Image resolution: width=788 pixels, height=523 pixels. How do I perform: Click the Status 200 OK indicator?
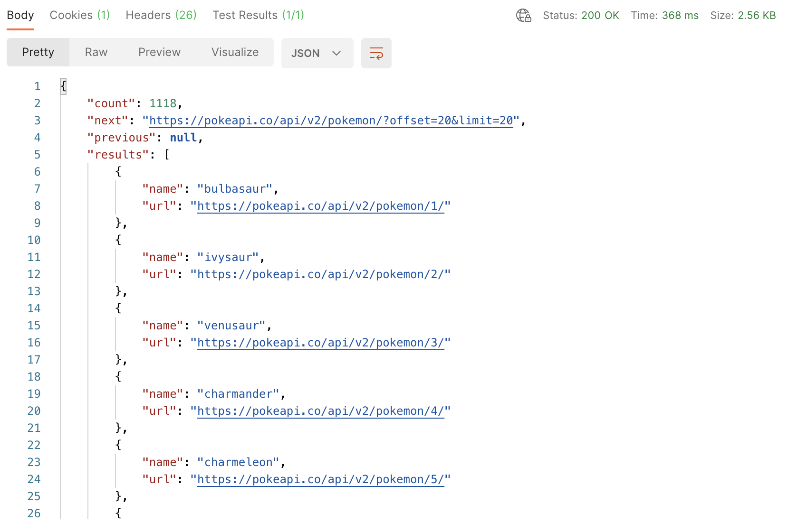click(580, 16)
